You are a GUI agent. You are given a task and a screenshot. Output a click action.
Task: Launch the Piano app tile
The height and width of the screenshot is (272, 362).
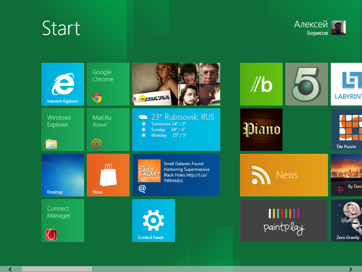(x=261, y=130)
